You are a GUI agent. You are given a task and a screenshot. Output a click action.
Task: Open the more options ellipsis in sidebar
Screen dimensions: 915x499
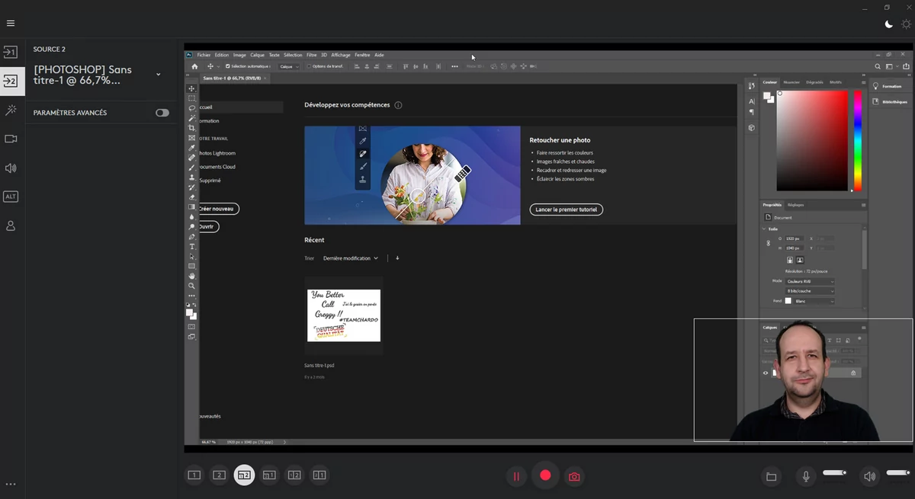(x=11, y=484)
